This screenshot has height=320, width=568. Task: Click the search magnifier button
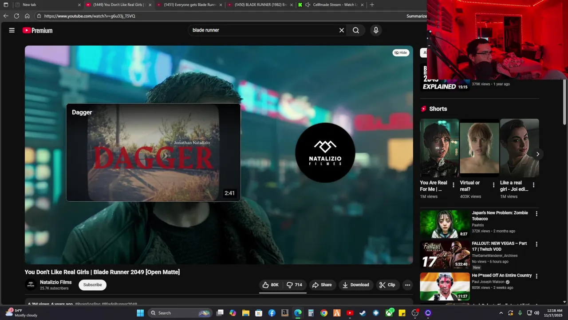(356, 30)
